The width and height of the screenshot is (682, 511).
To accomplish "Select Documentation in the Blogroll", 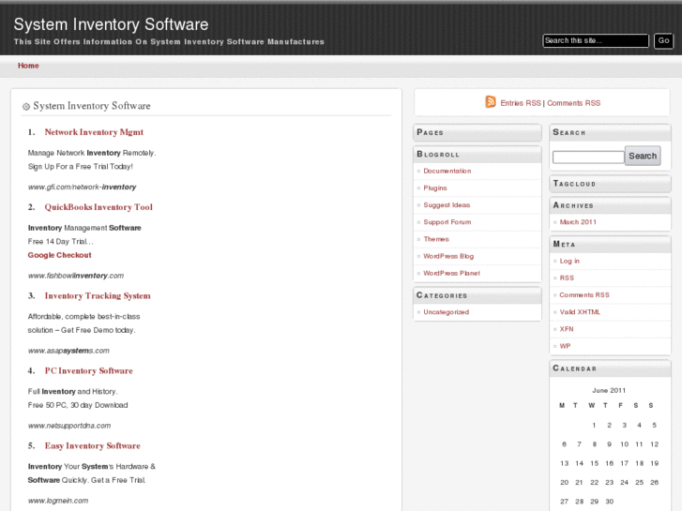I will [447, 171].
